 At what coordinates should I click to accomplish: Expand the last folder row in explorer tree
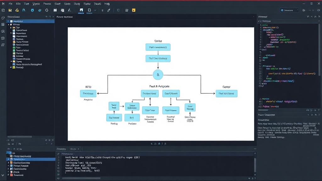[x=11, y=67]
